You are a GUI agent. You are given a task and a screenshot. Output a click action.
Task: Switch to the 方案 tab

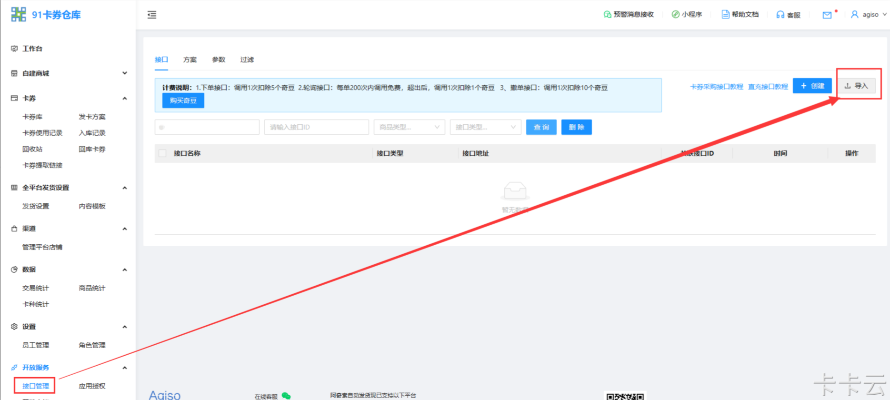click(x=190, y=60)
